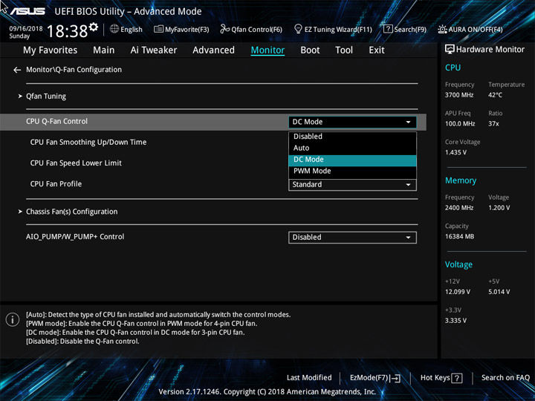Toggle AURA ON/OFF(F4) lighting
535x401 pixels.
tap(470, 29)
